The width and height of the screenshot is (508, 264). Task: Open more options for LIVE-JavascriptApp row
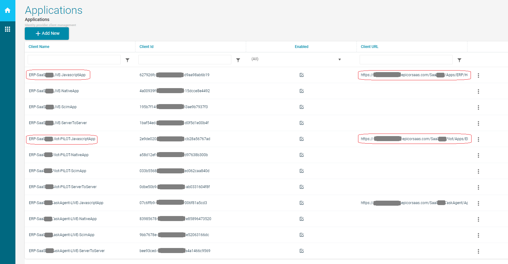point(478,75)
